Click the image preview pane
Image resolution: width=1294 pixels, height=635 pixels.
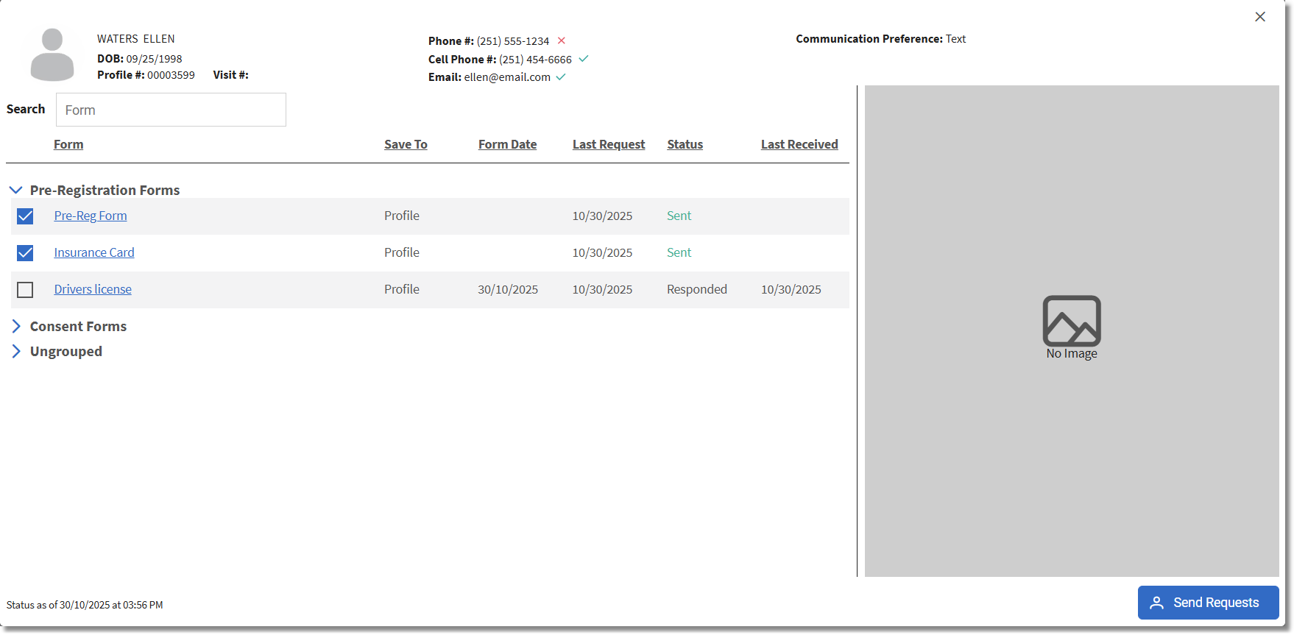pos(1072,331)
